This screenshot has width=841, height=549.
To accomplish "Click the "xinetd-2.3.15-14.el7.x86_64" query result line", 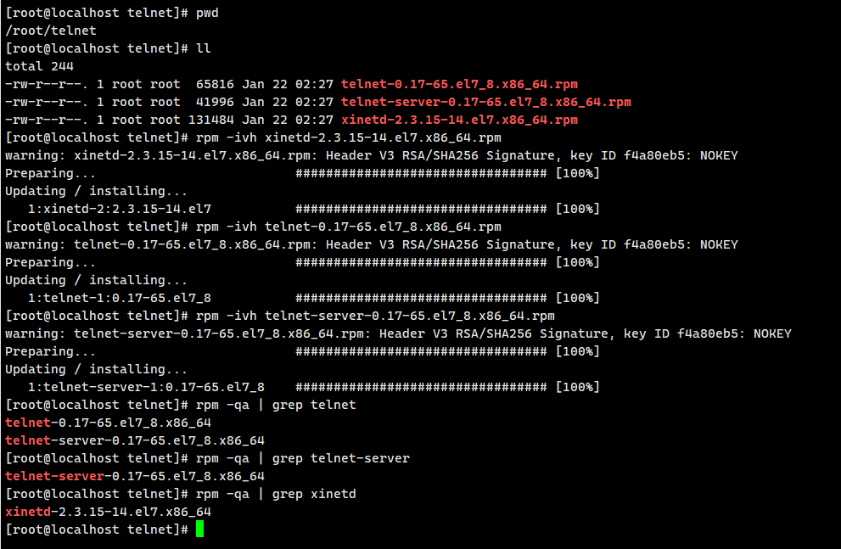I will (108, 512).
